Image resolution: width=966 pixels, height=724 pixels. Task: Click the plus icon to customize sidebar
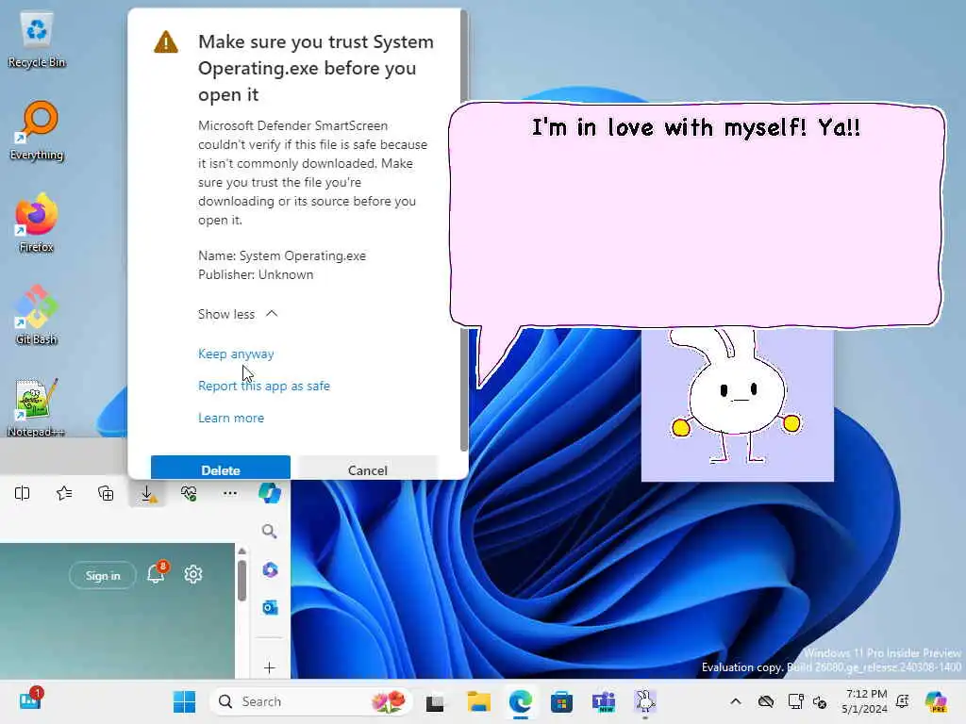(269, 668)
